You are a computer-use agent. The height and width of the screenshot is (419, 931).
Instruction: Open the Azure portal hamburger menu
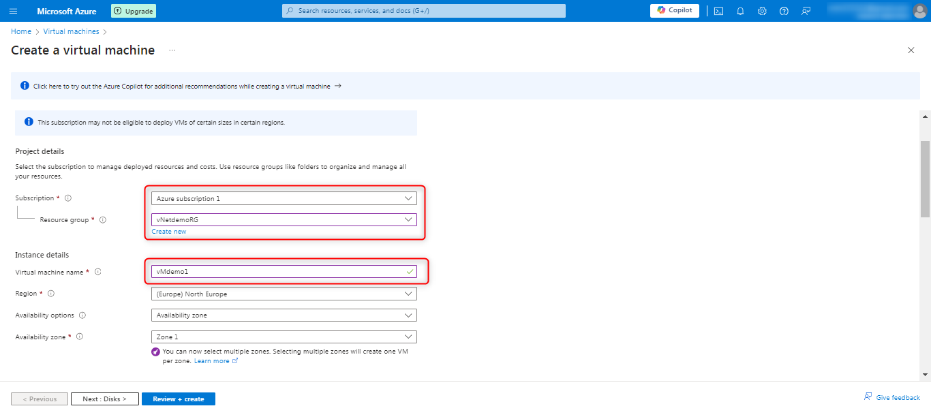tap(14, 11)
